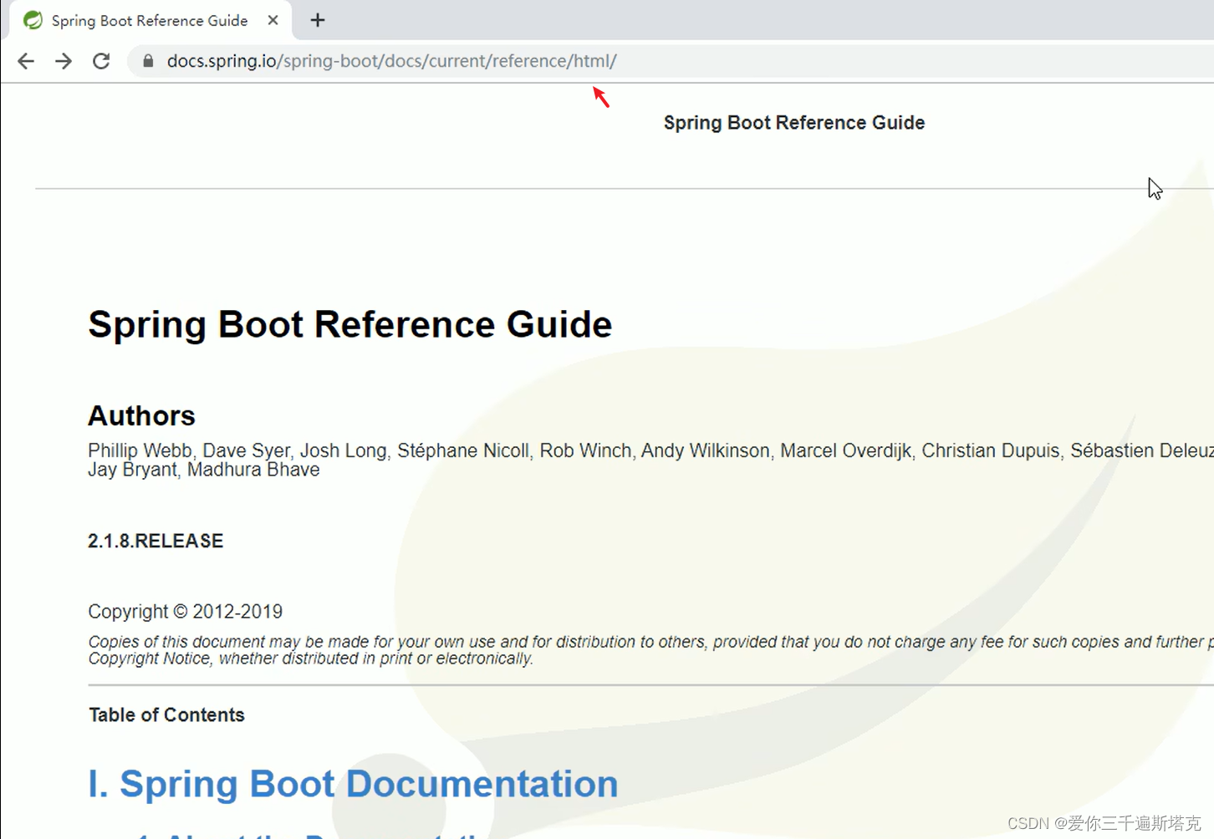Go back to the previous page
The image size is (1214, 839).
(26, 61)
